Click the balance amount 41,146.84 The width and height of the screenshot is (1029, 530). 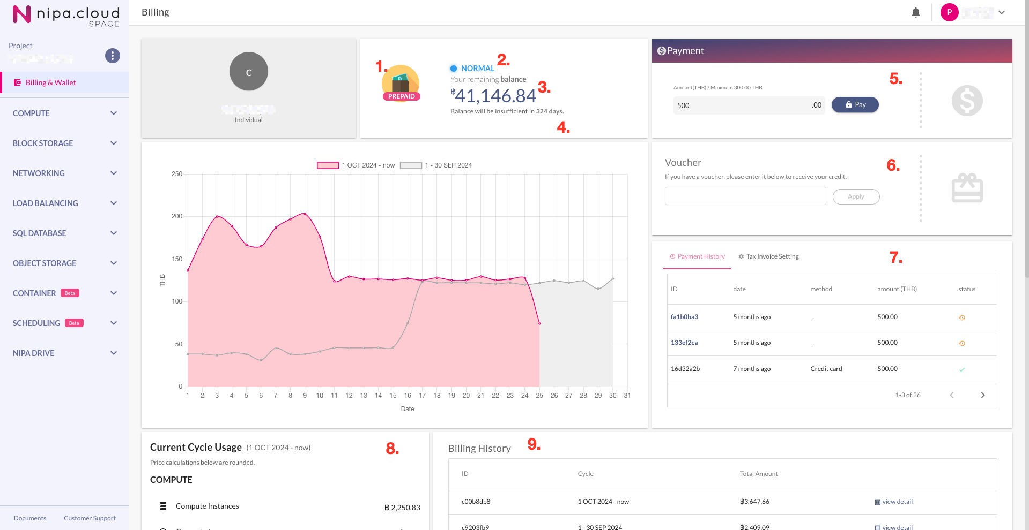point(493,96)
